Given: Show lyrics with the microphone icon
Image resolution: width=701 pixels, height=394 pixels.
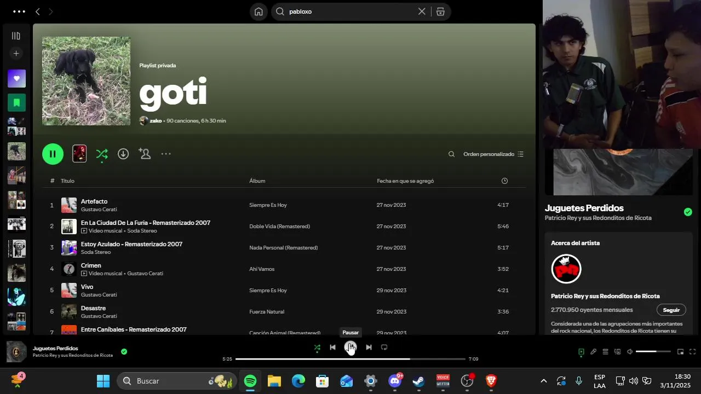Looking at the screenshot, I should (593, 352).
